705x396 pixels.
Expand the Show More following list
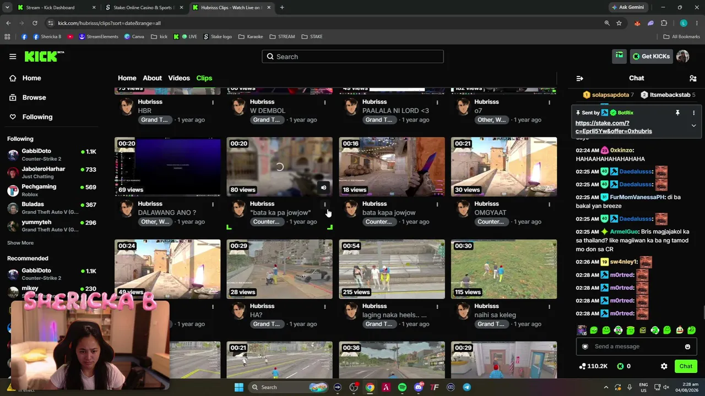(20, 243)
